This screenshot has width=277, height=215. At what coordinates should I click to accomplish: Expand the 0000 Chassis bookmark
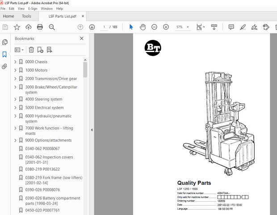point(15,62)
